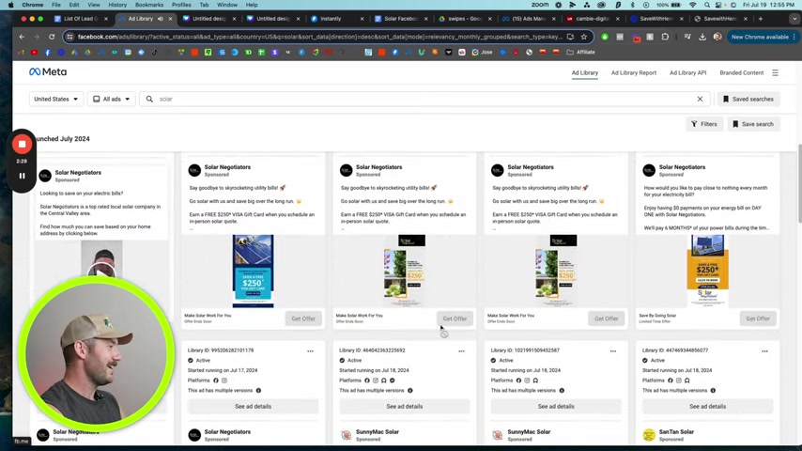This screenshot has height=451, width=802.
Task: Switch to the Instantly tab
Action: click(x=335, y=19)
